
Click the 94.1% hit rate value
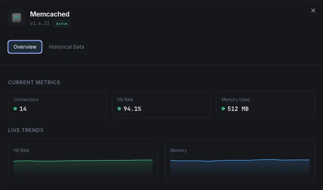coord(132,109)
